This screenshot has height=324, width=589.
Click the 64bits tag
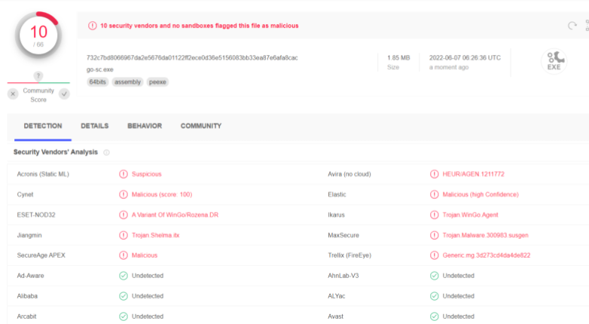[98, 81]
